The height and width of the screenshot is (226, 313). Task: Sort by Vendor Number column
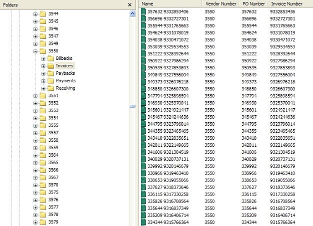(220, 3)
